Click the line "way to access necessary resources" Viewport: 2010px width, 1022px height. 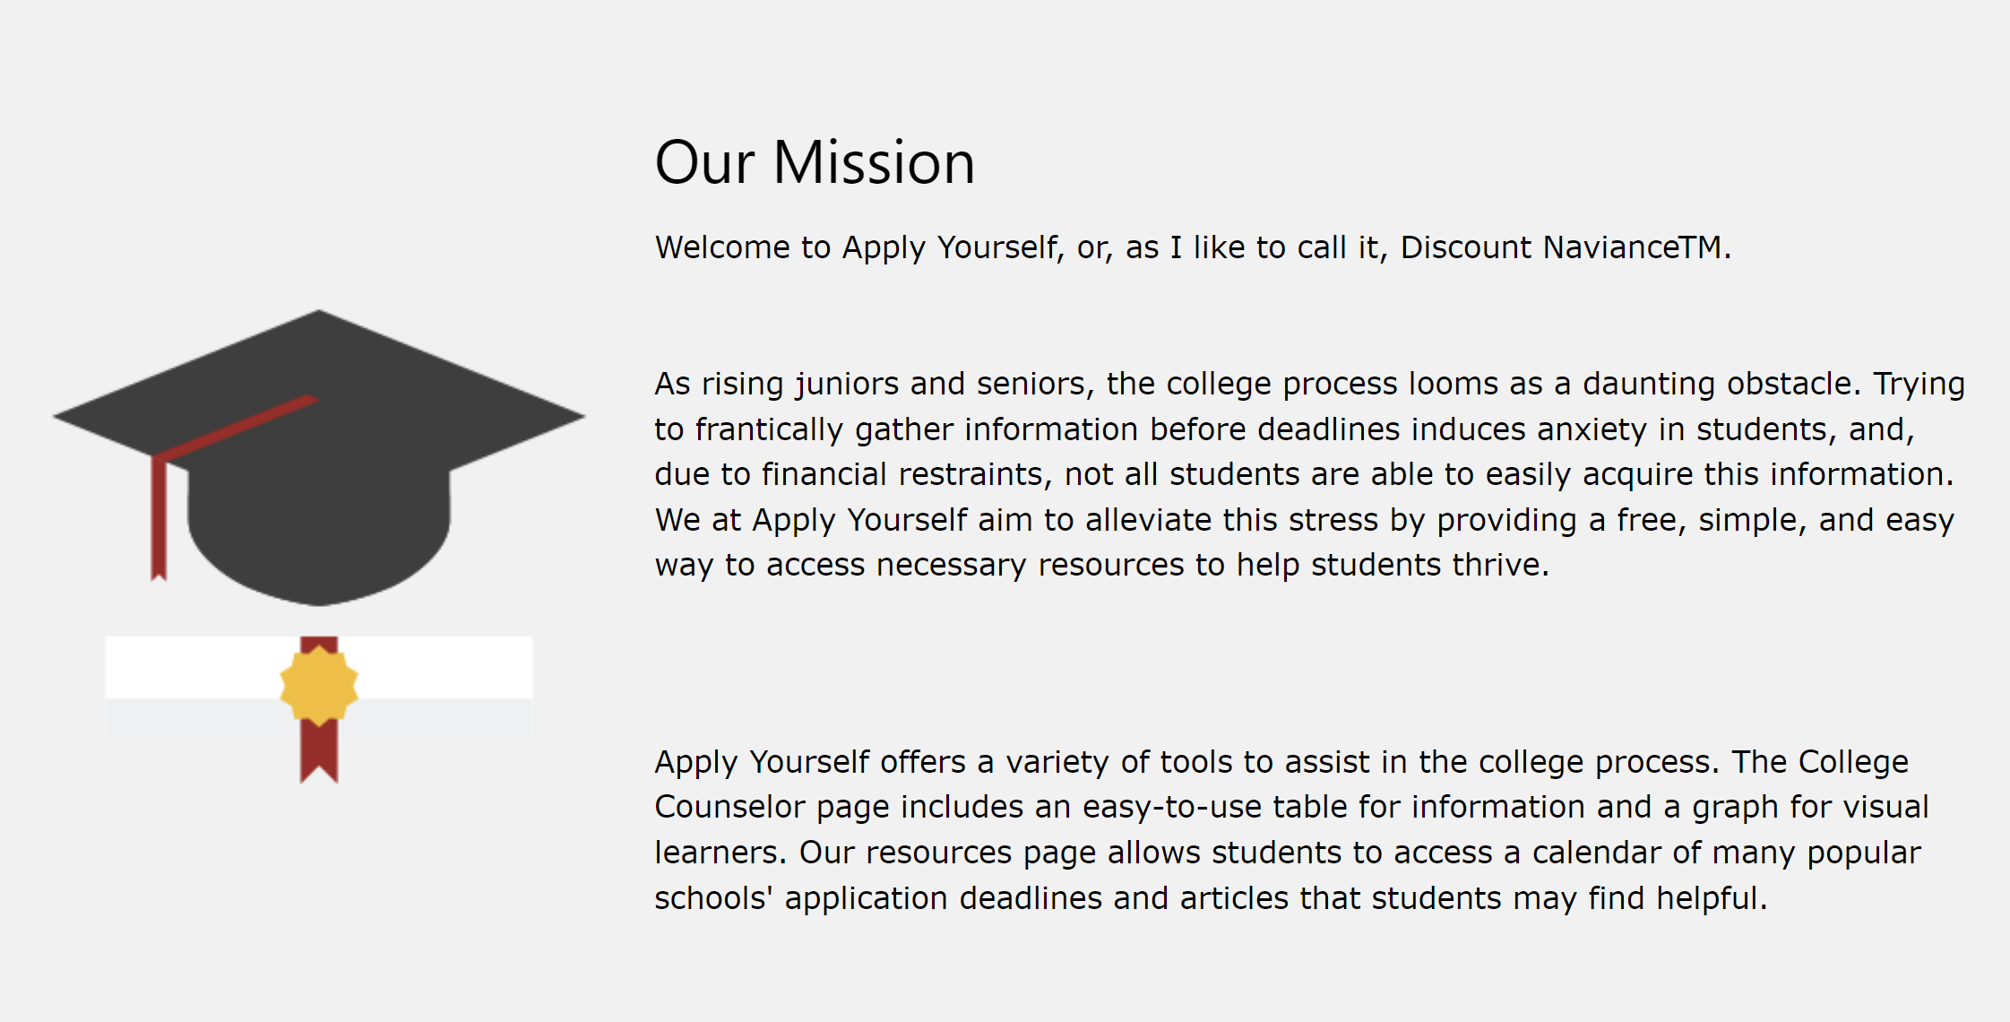click(1101, 565)
